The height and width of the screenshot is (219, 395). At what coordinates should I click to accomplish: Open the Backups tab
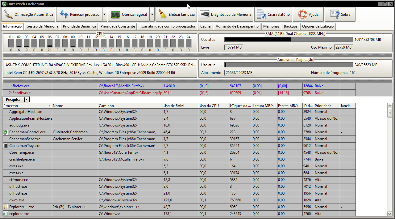click(291, 26)
